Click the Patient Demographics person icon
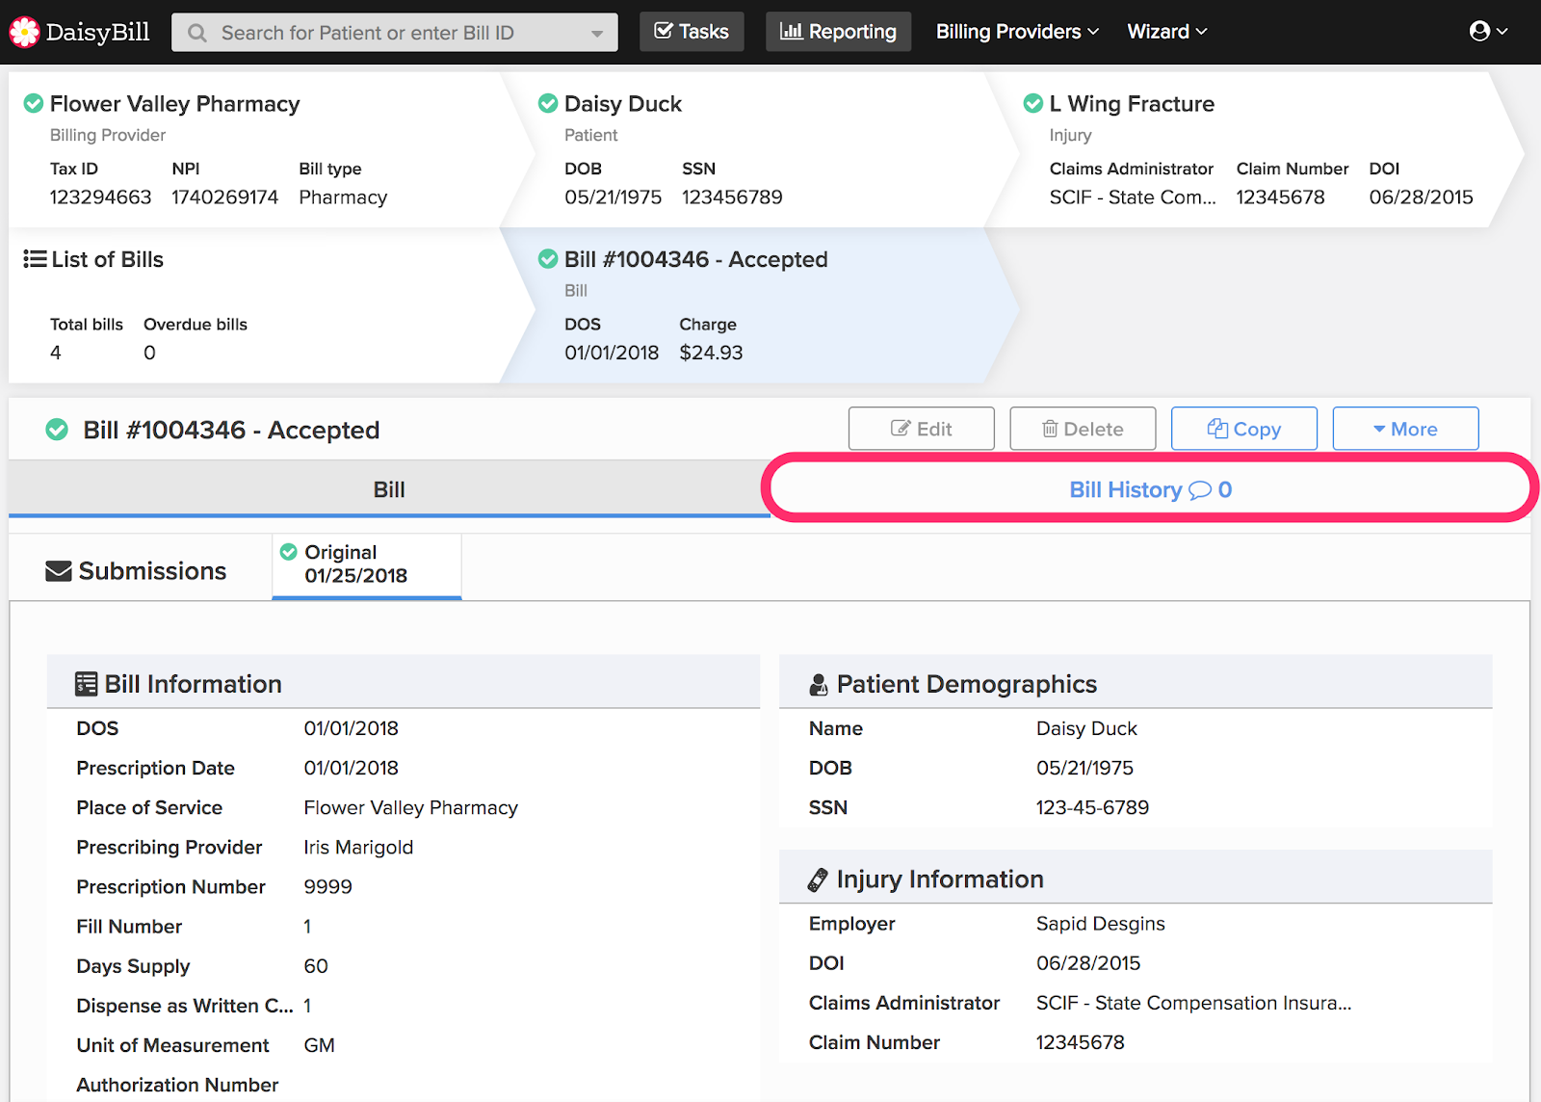The image size is (1541, 1102). point(819,684)
